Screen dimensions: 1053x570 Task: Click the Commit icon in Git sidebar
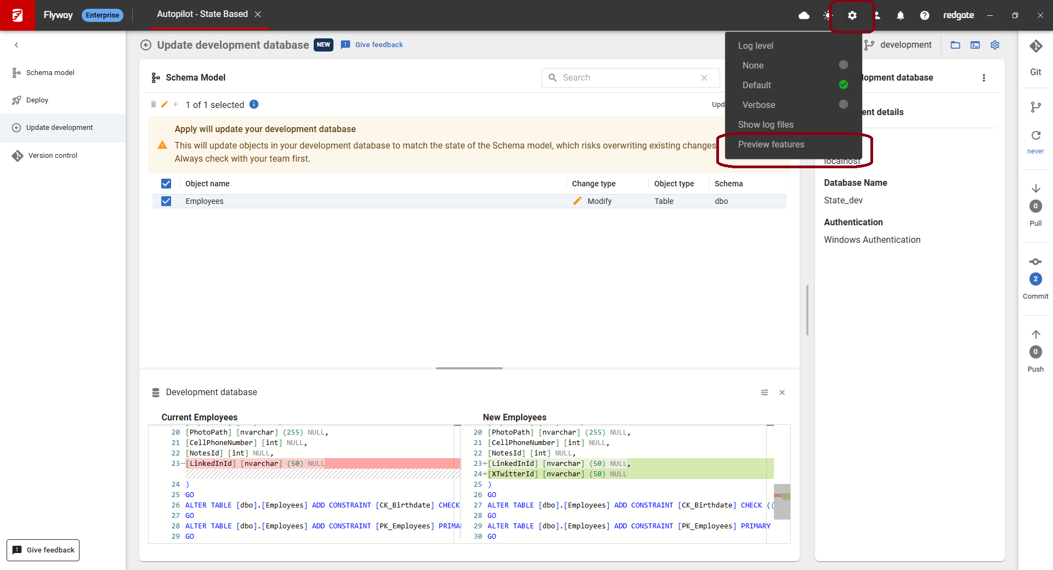[x=1035, y=262]
